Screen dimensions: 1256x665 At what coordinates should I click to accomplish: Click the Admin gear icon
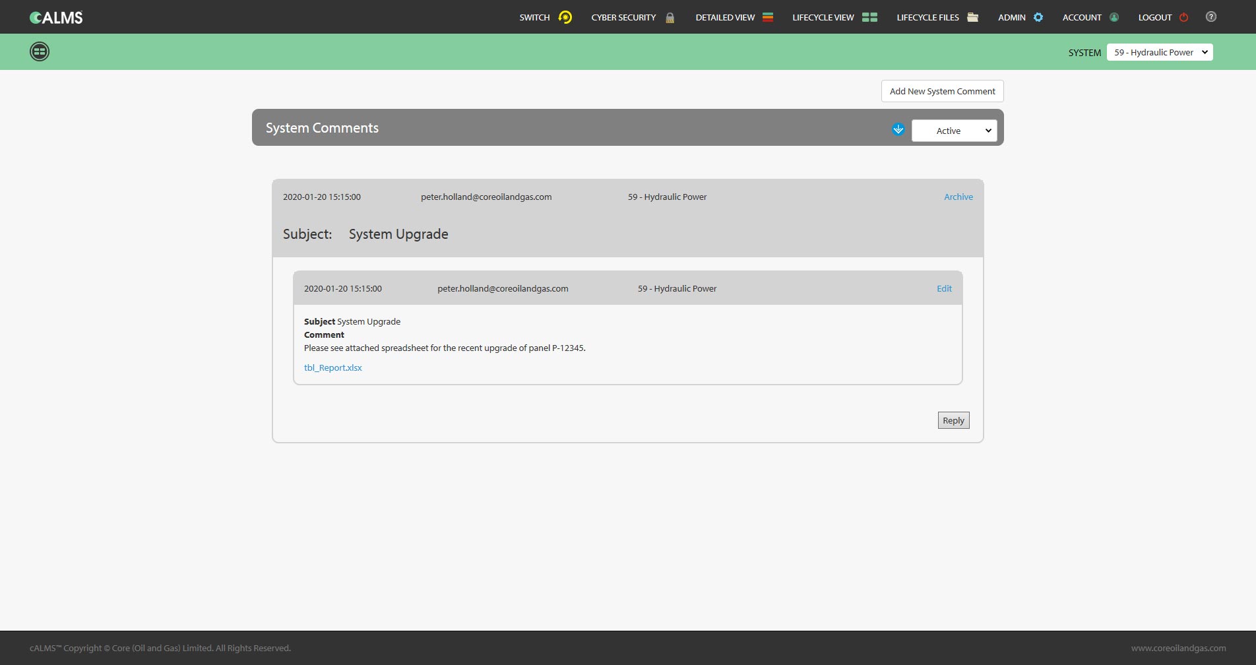[x=1038, y=17]
